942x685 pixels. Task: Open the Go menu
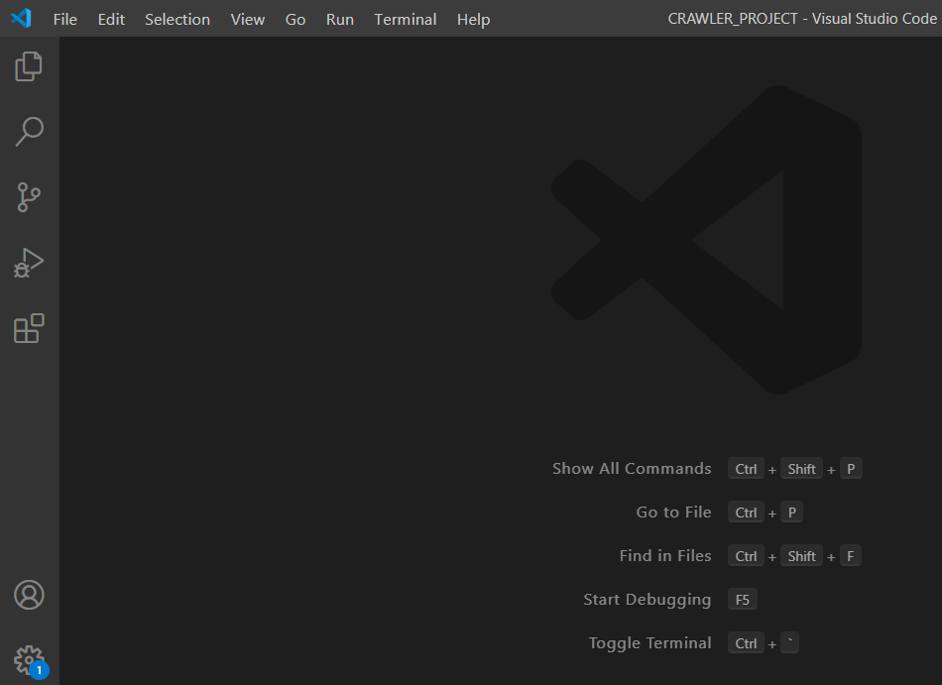[x=294, y=19]
